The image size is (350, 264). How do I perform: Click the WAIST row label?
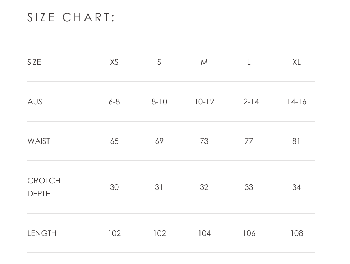click(38, 141)
